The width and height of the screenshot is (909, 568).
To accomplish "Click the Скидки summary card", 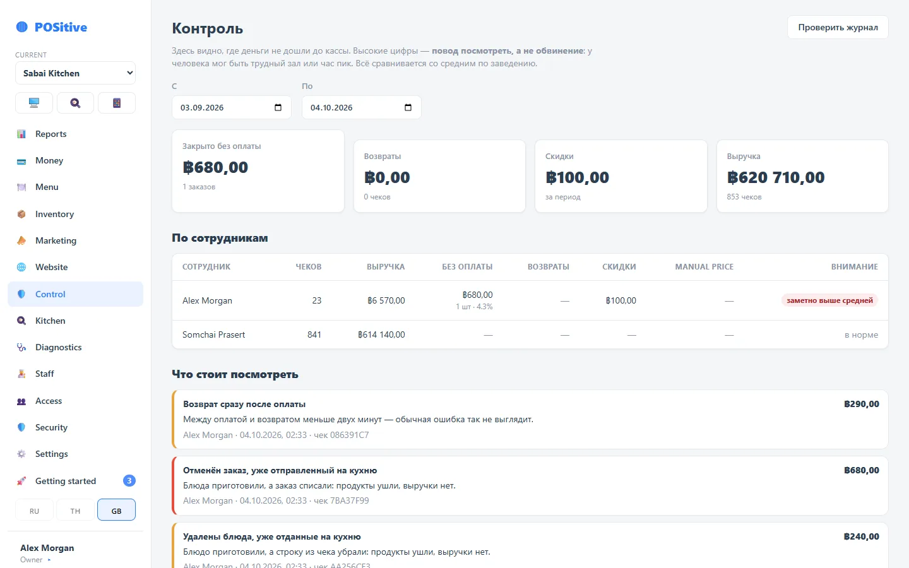I will [x=621, y=176].
